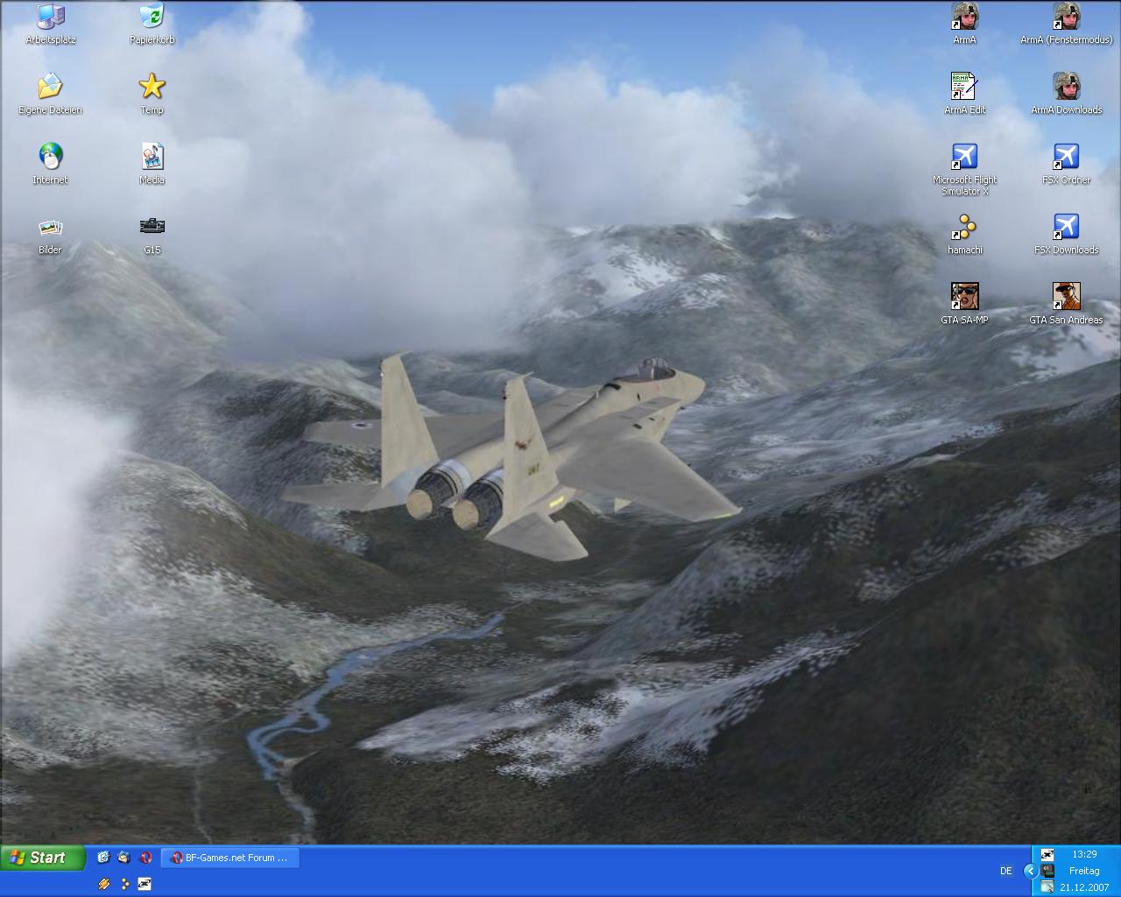Open the Papierkorb recycle bin
The width and height of the screenshot is (1121, 897).
[x=152, y=18]
